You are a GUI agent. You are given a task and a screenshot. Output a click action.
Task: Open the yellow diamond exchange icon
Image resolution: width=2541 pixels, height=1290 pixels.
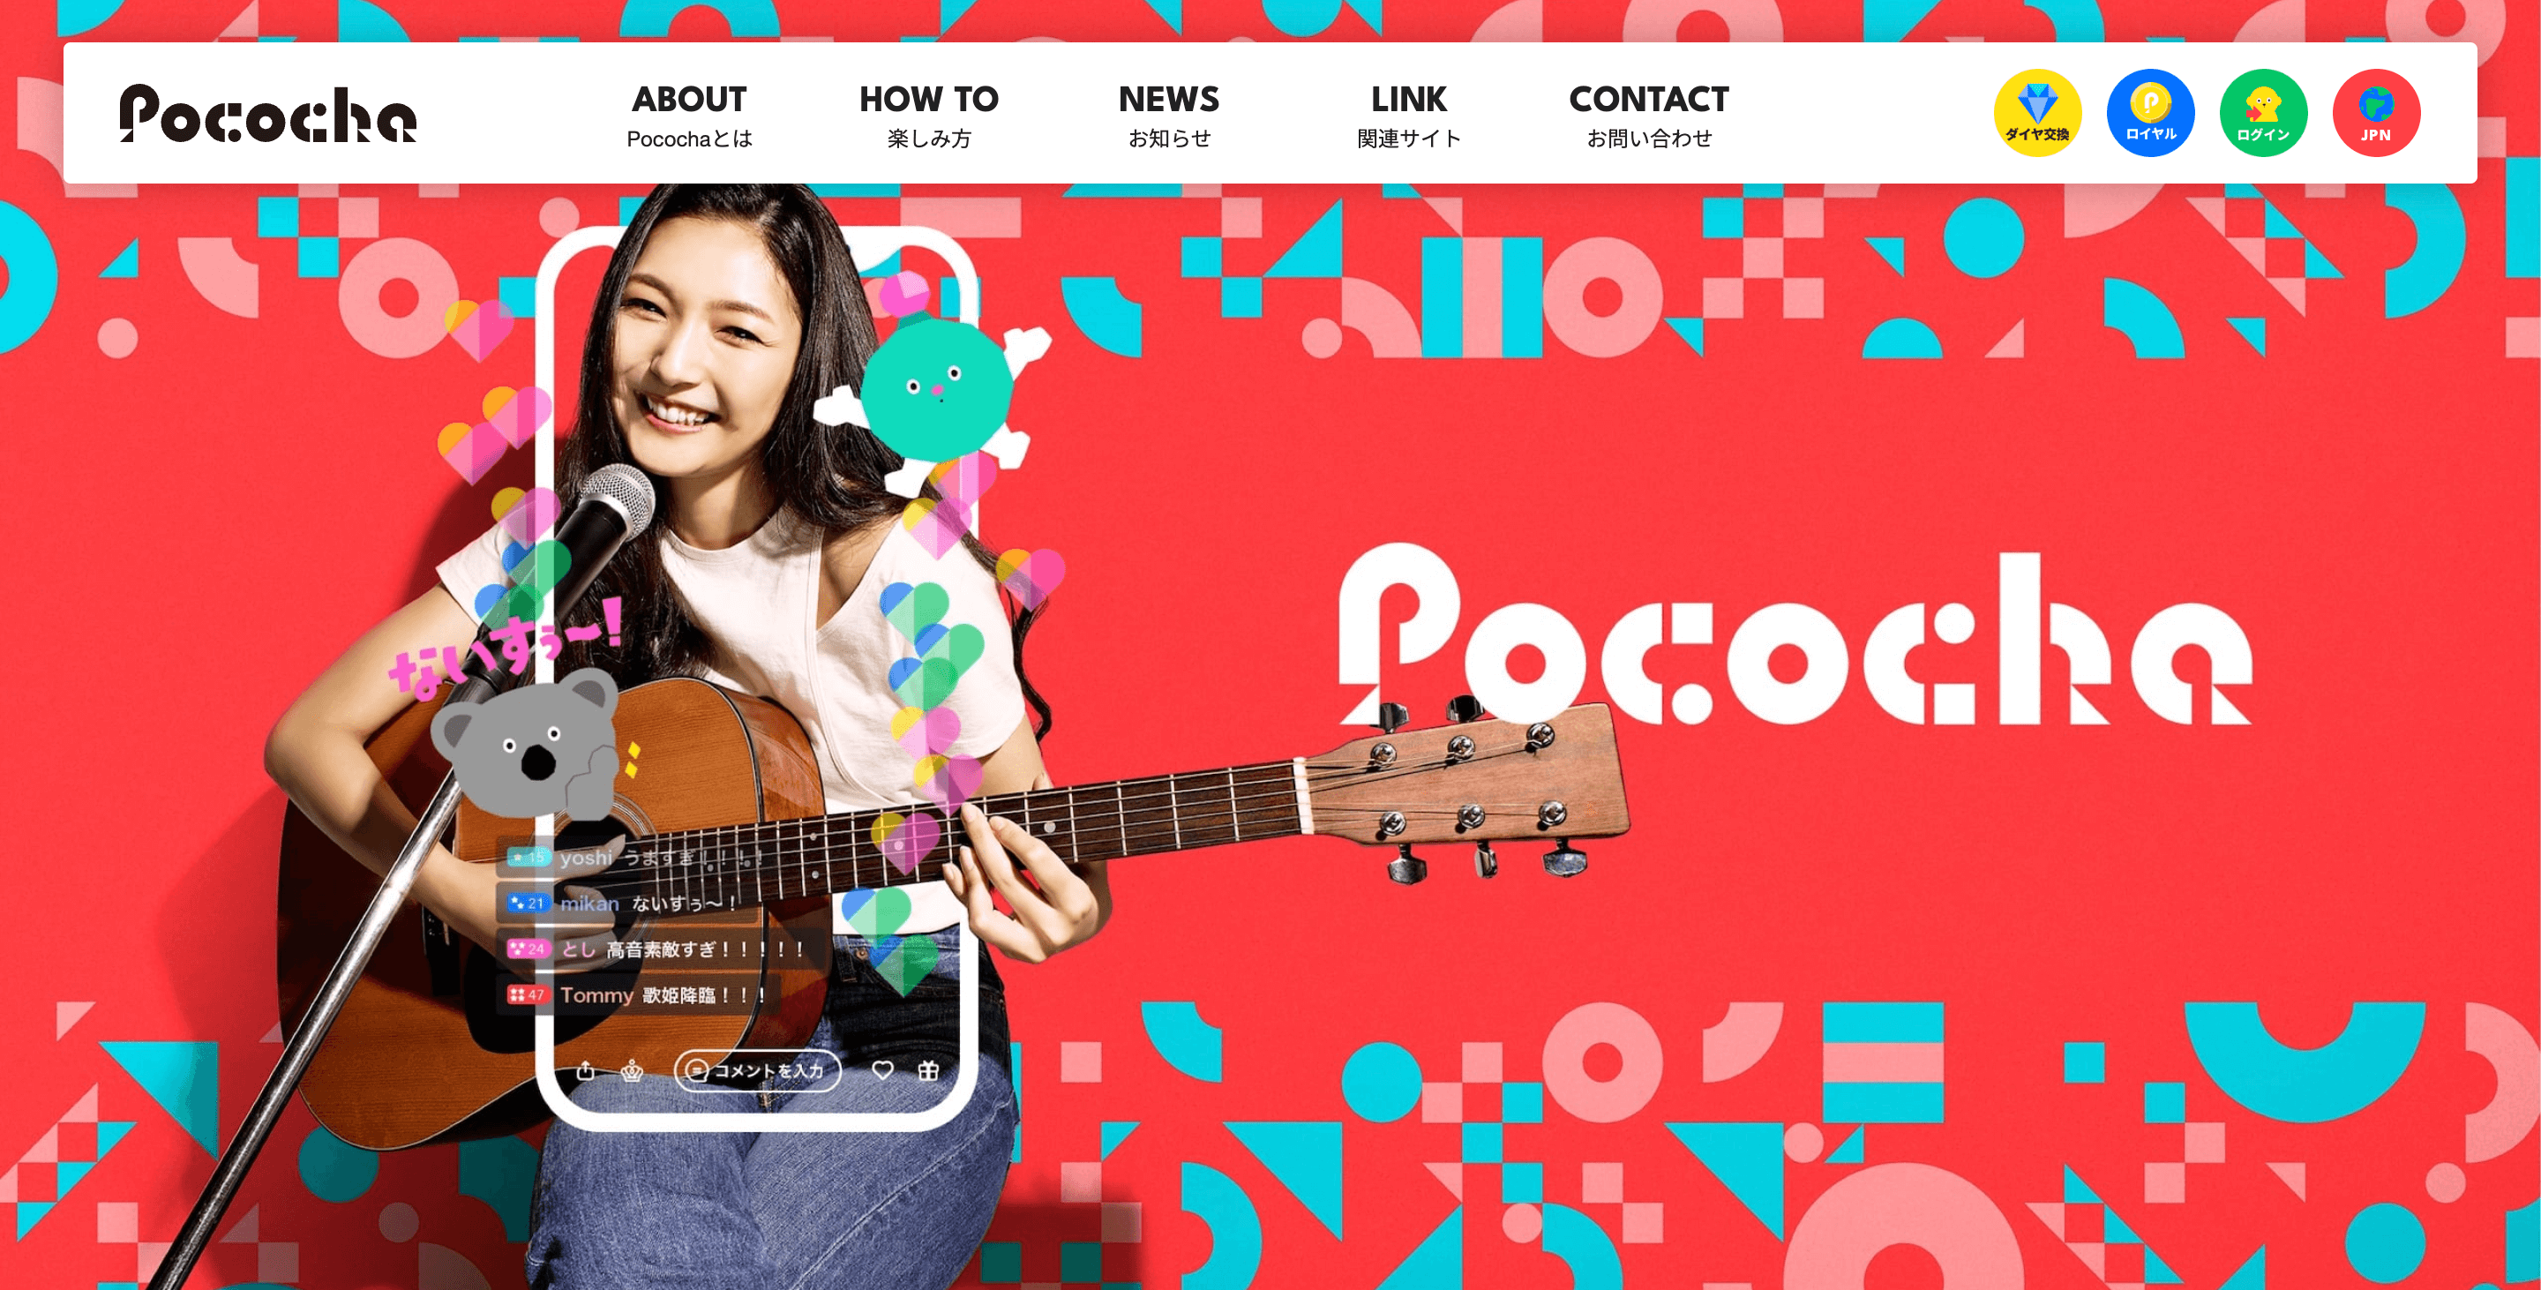tap(2037, 112)
